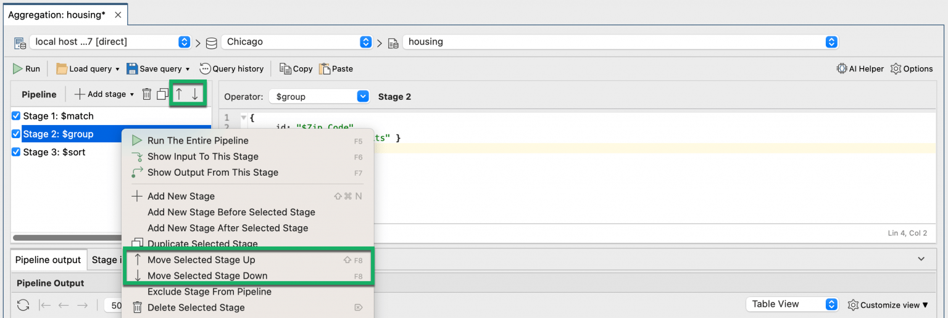Select Show Input To This Stage
This screenshot has height=318, width=948.
click(202, 157)
